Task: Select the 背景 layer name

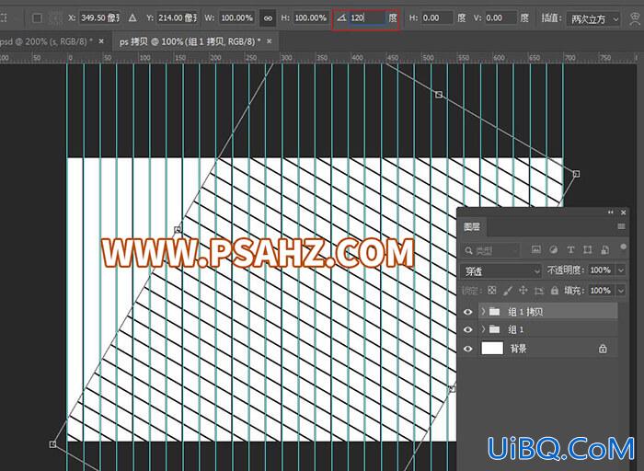Action: coord(518,349)
